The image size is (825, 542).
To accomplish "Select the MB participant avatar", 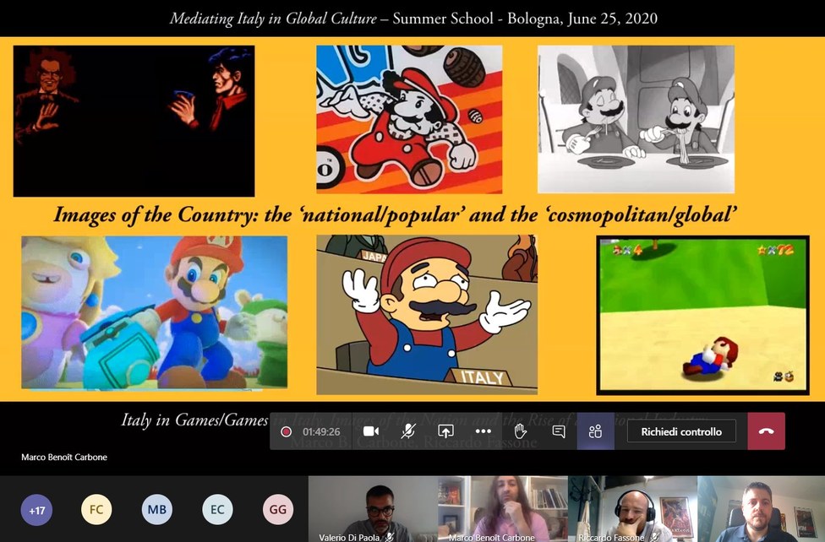I will (x=156, y=510).
